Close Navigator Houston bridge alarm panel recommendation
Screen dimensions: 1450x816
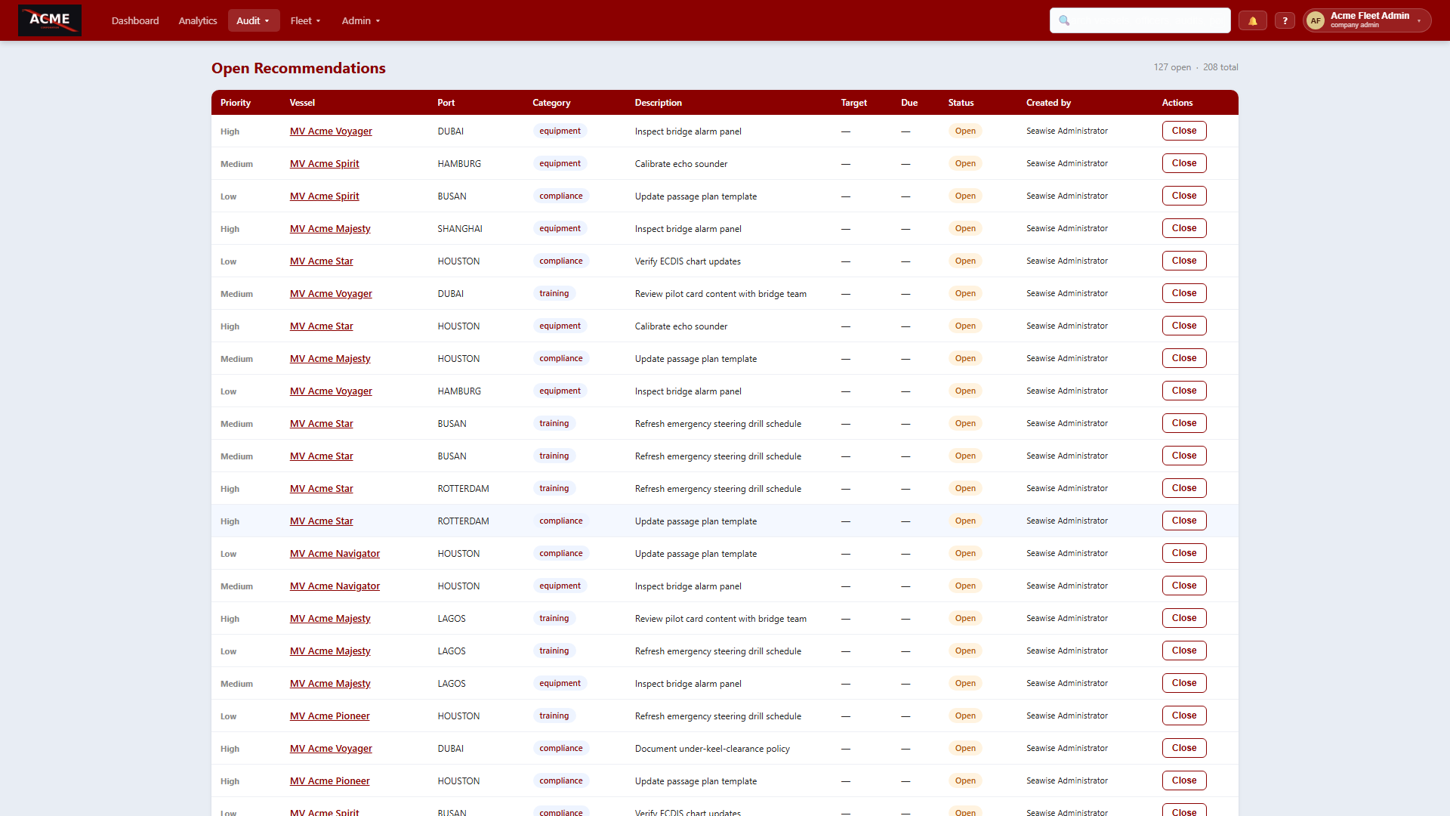[x=1184, y=586]
